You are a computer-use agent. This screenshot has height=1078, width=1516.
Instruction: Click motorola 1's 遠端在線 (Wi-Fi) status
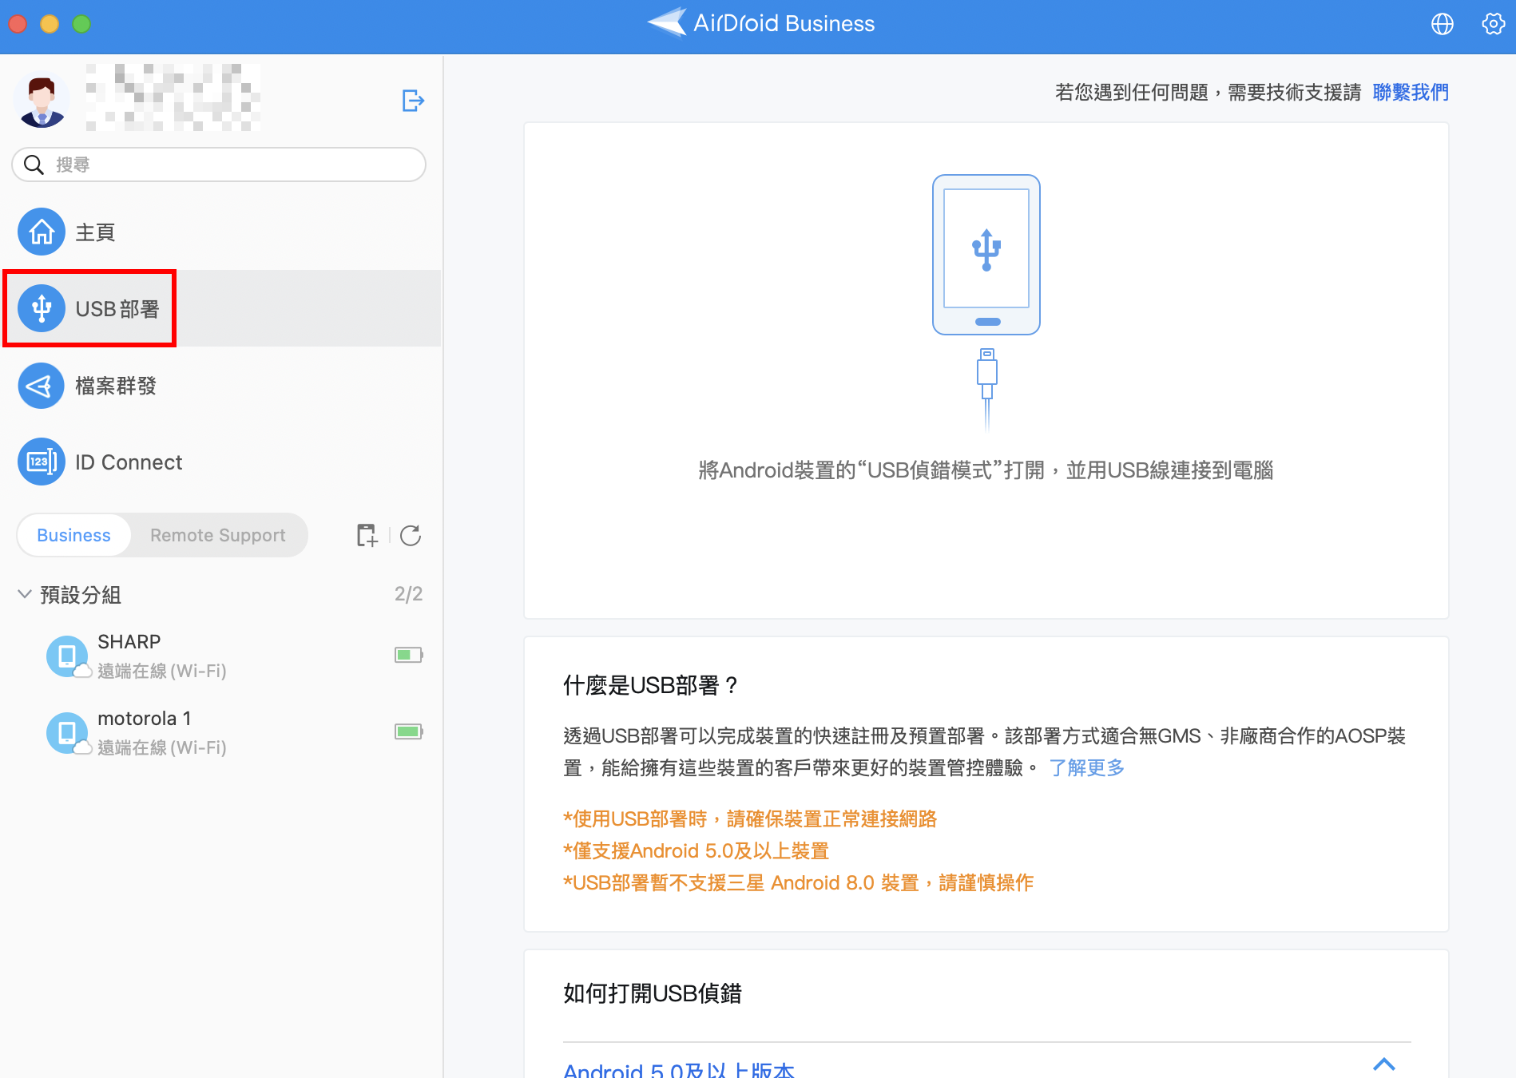tap(162, 747)
